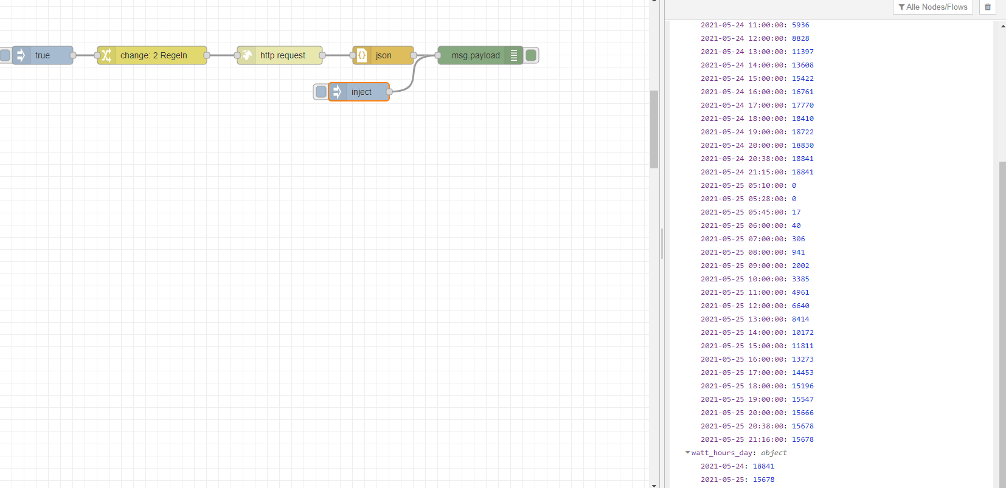Select entry 2021-05-24 20:00:00: 18830
Image resolution: width=1006 pixels, height=488 pixels.
click(757, 145)
